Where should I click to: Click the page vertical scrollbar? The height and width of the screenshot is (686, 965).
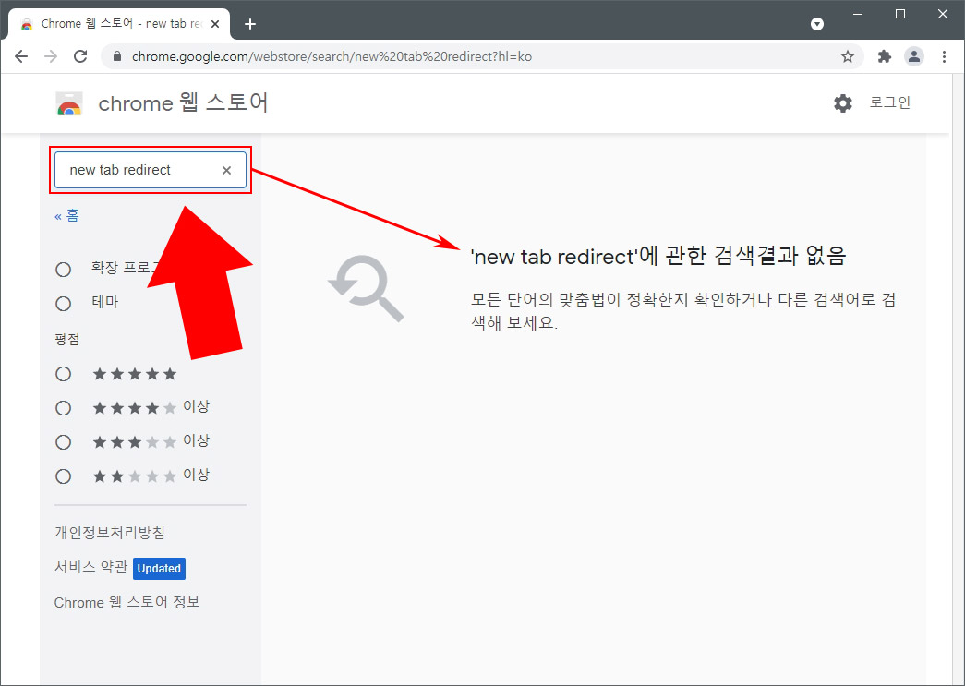click(x=959, y=379)
